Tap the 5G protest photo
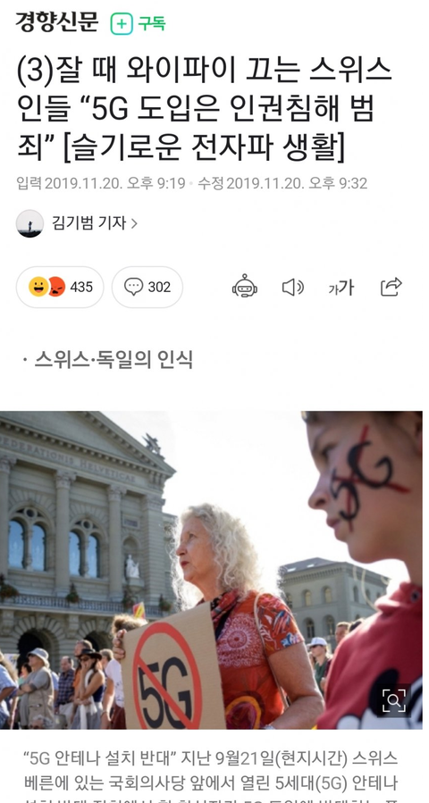429x803 pixels. click(211, 570)
